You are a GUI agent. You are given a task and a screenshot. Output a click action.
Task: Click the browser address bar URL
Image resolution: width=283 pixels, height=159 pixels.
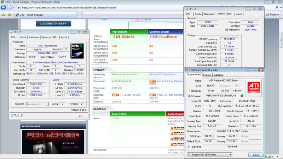pos(69,7)
